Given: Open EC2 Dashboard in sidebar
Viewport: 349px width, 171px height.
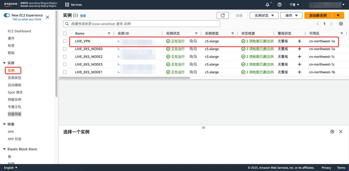Looking at the screenshot, I should point(19,31).
